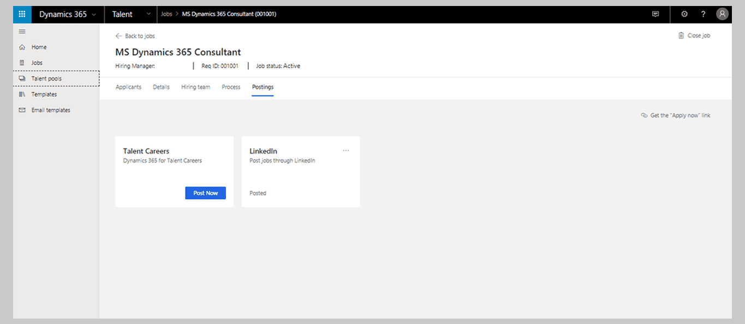Click the Talent pools icon in sidebar
Screen dimensions: 745x324
[22, 78]
